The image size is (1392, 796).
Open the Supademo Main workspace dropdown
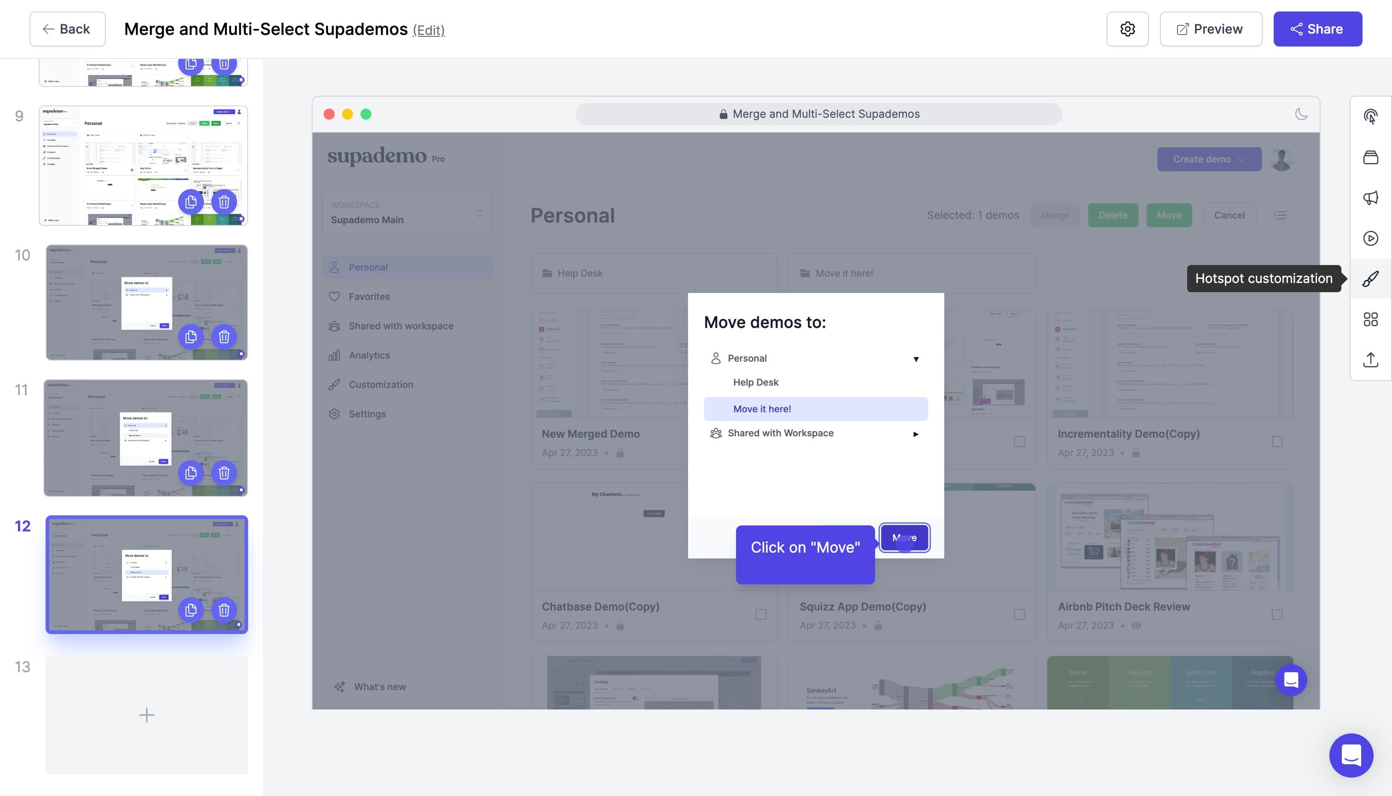point(407,213)
